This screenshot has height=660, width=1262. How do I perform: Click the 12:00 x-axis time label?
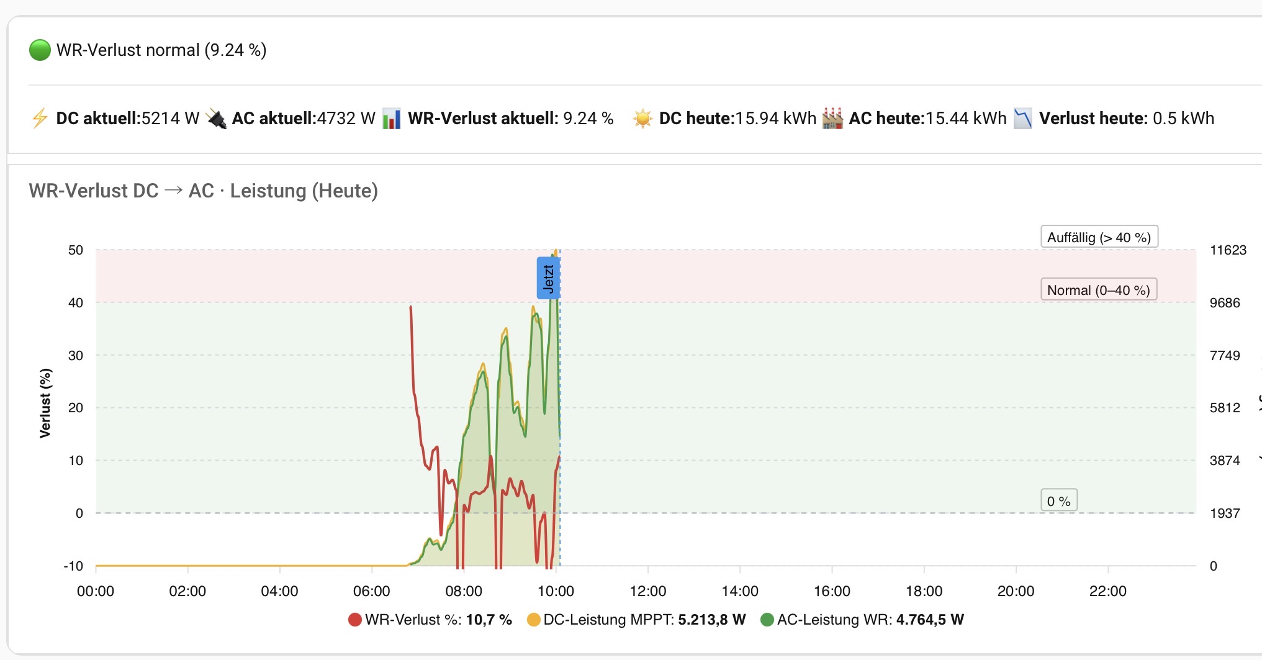coord(647,591)
